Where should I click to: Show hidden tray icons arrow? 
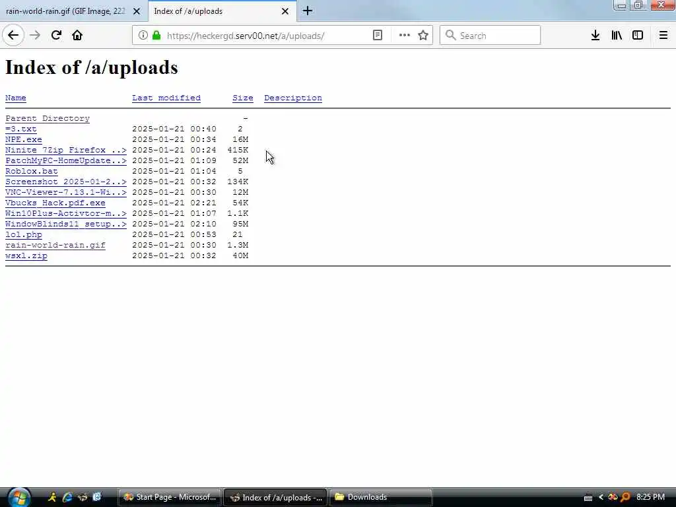(x=601, y=497)
